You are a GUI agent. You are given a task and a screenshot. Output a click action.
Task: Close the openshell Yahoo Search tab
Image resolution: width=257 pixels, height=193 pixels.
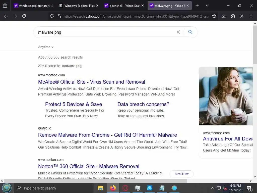click(143, 6)
